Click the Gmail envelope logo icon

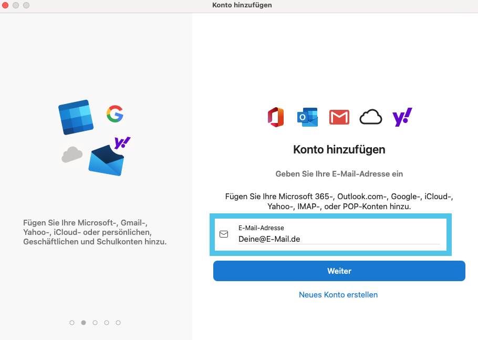[x=339, y=117]
